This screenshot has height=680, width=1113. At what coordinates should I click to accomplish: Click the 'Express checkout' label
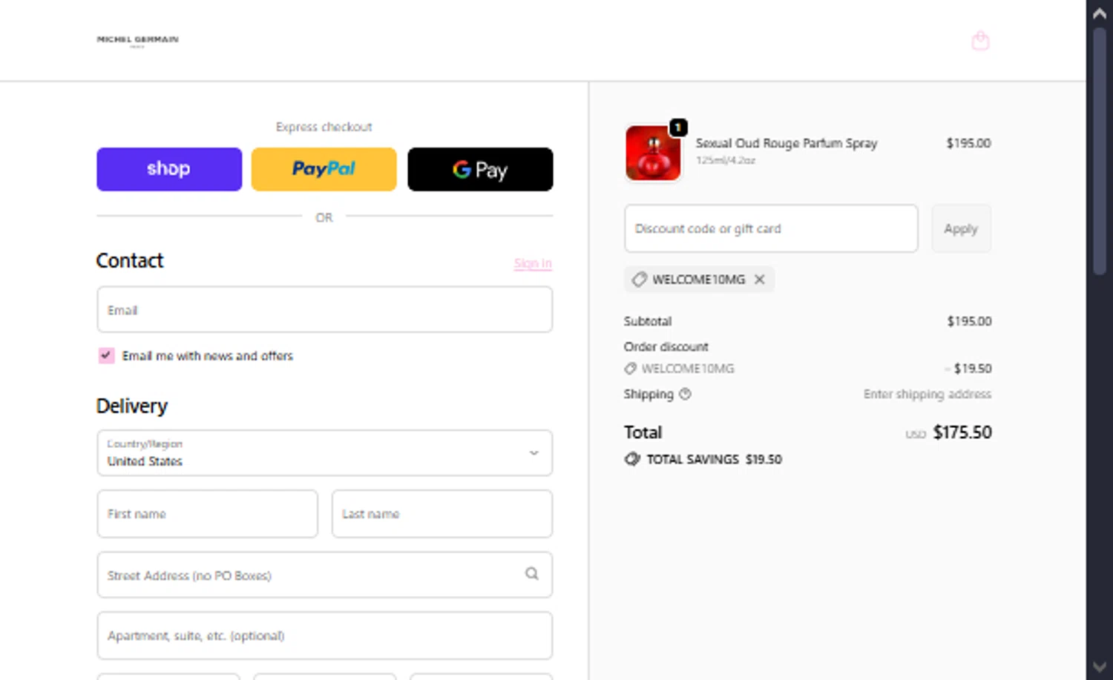coord(324,127)
